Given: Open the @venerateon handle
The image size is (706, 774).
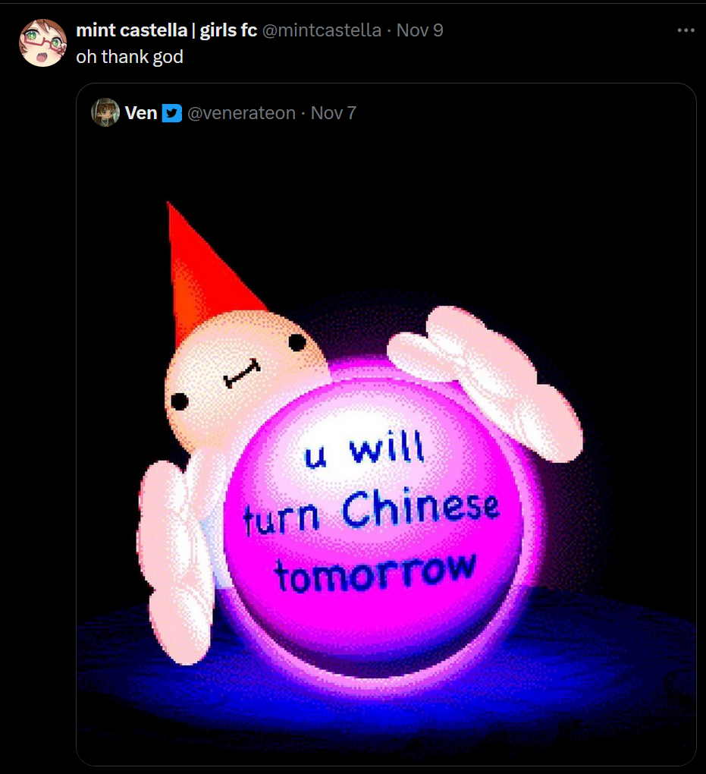Looking at the screenshot, I should pos(241,113).
